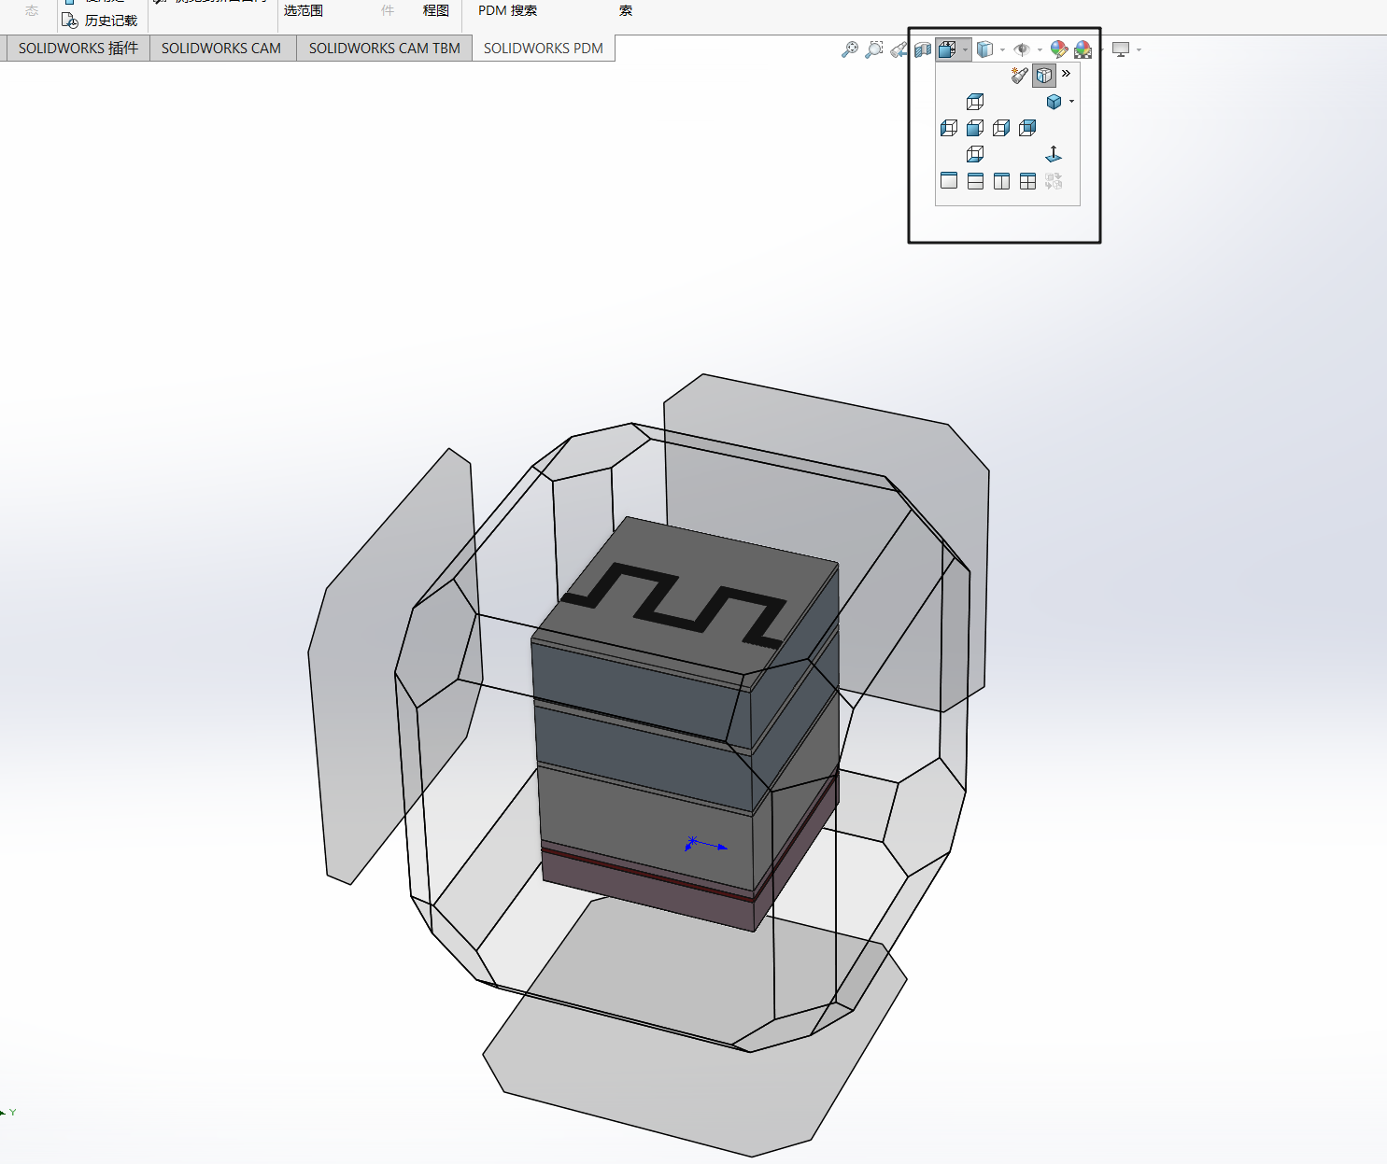Open the View Selector cube
The width and height of the screenshot is (1387, 1164).
[x=1044, y=76]
